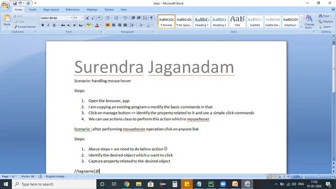
Task: Align text right
Action: [x=119, y=25]
